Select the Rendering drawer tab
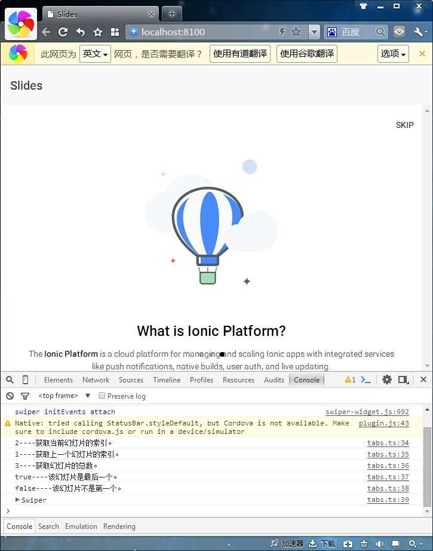This screenshot has width=433, height=551. [119, 526]
